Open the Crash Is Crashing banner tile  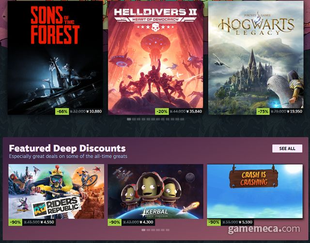[255, 191]
